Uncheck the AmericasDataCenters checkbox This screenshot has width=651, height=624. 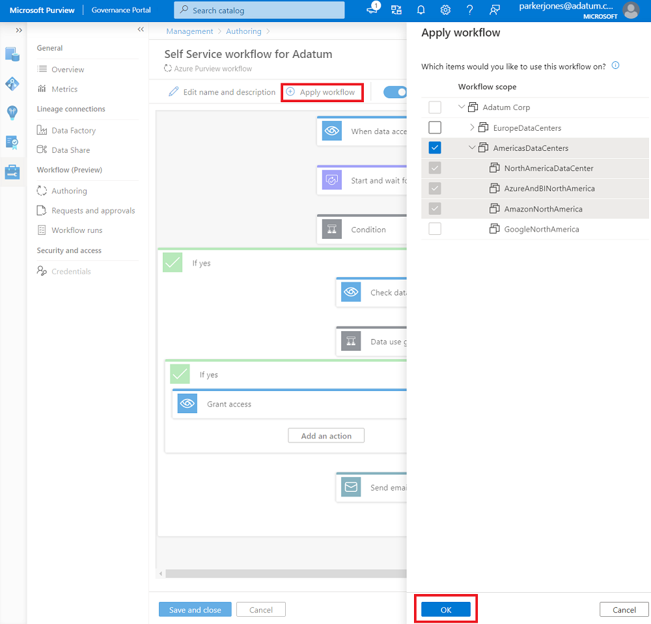pyautogui.click(x=435, y=148)
